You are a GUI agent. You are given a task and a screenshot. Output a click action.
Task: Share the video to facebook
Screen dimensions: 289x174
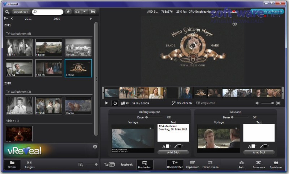pos(127,165)
